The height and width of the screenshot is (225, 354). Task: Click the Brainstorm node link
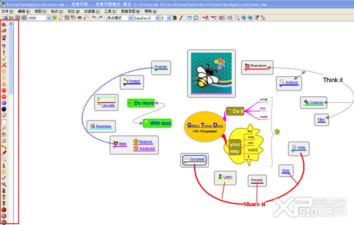(258, 66)
